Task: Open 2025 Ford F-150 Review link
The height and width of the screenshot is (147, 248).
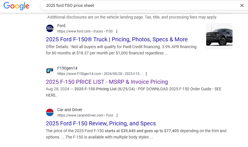Action: point(101,123)
